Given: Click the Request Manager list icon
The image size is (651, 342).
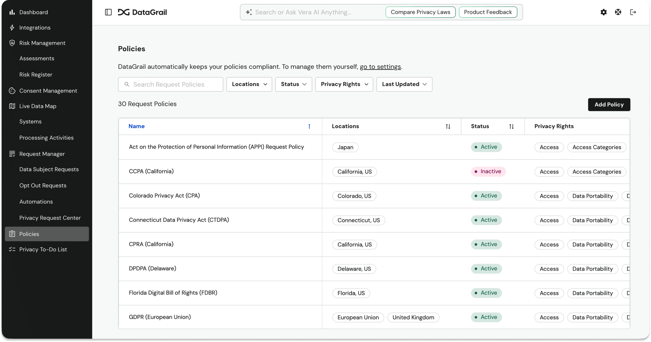Looking at the screenshot, I should pos(12,154).
